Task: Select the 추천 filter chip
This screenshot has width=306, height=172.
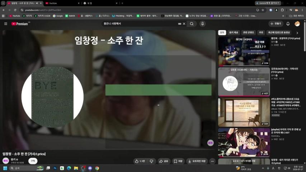Action: pos(261,33)
